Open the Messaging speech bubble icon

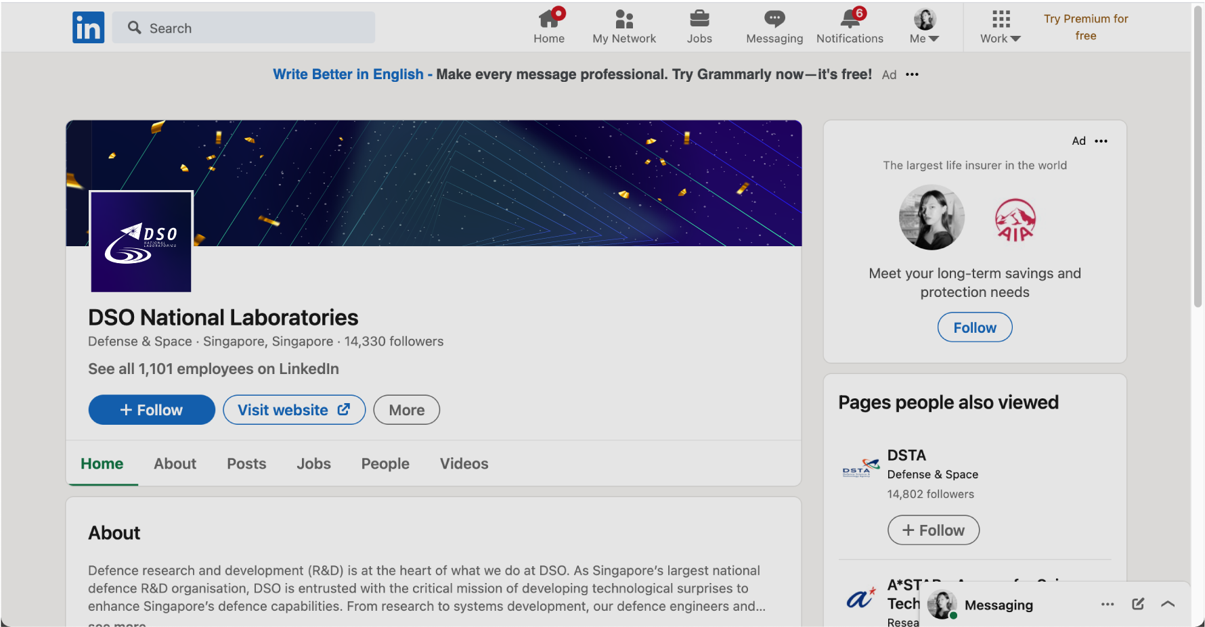(774, 19)
